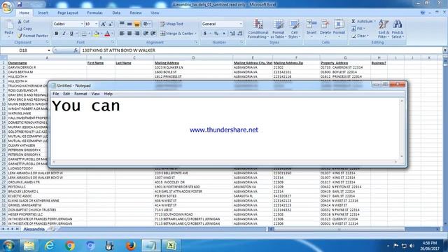Click Increase Decimal icon
Image resolution: width=448 pixels, height=252 pixels.
[232, 34]
